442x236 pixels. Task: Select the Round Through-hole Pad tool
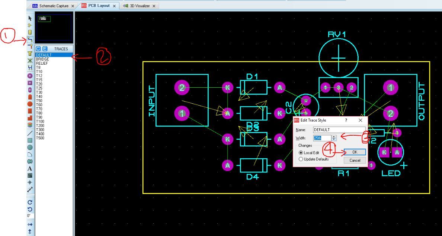coord(30,76)
